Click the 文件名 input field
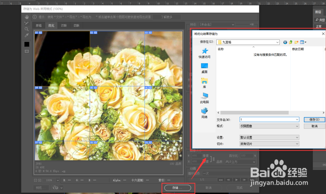Screen dimensions: 326x194 [x=267, y=119]
